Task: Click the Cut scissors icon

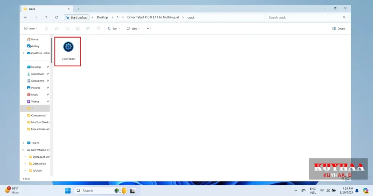Action: 46,28
